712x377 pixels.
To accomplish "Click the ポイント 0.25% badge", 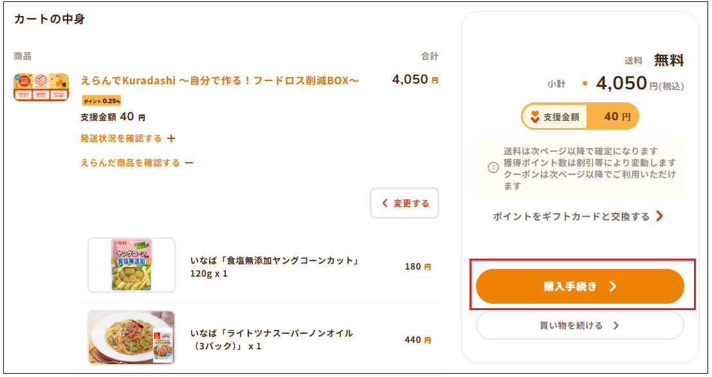I will (x=101, y=100).
